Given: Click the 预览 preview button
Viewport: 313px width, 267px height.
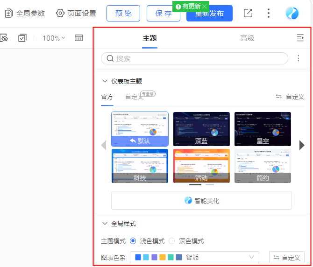Looking at the screenshot, I should [123, 13].
